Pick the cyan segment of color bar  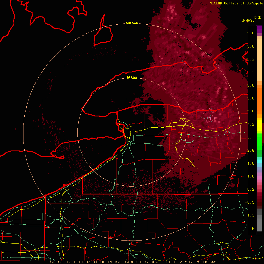pyautogui.click(x=259, y=161)
